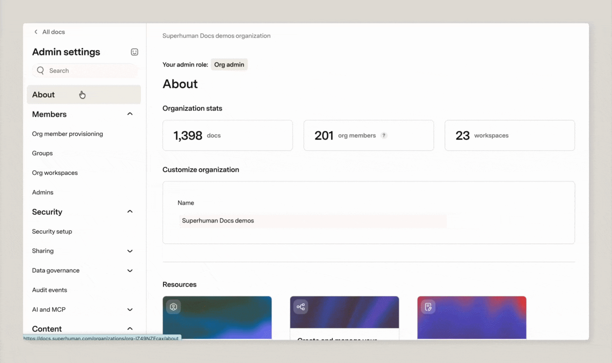Click the Security section heading

47,212
